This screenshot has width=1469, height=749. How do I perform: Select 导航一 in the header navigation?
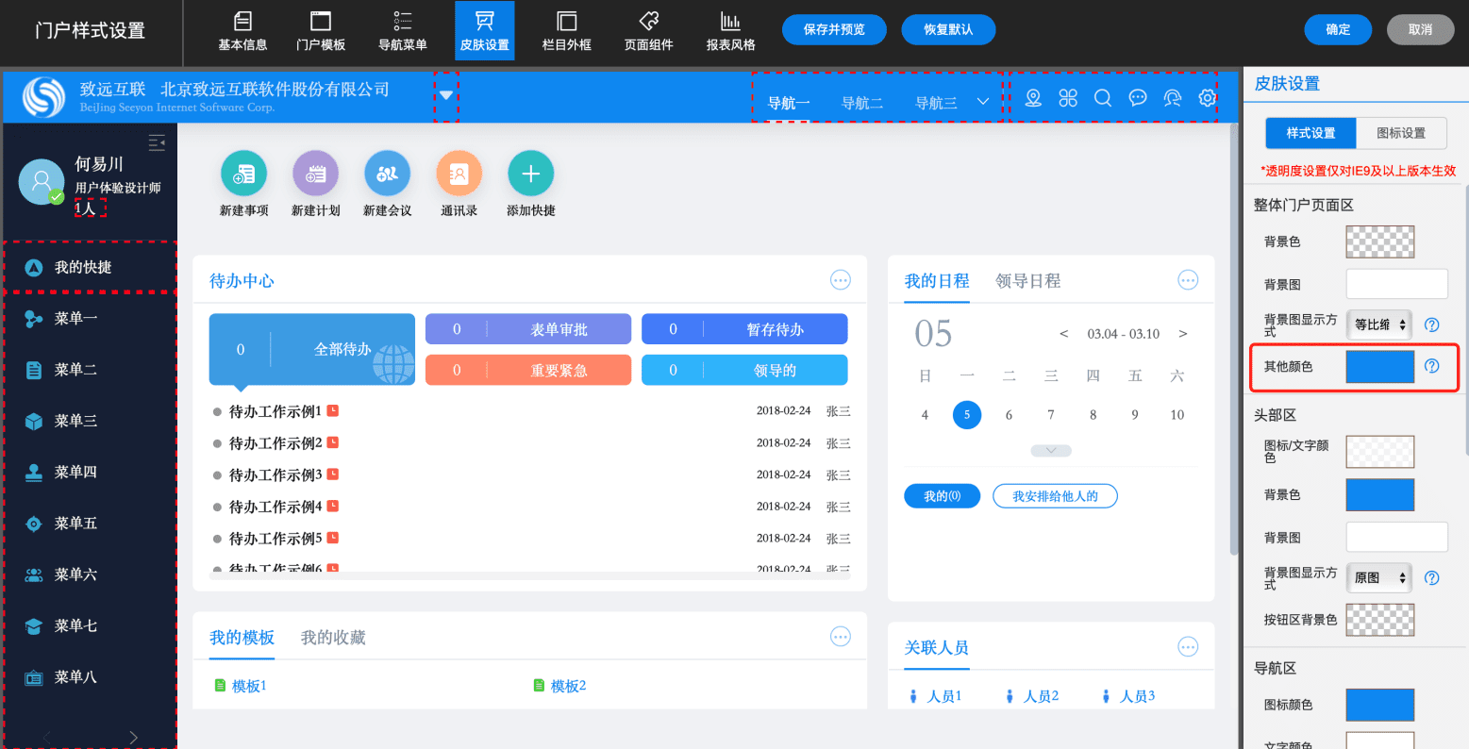(789, 103)
